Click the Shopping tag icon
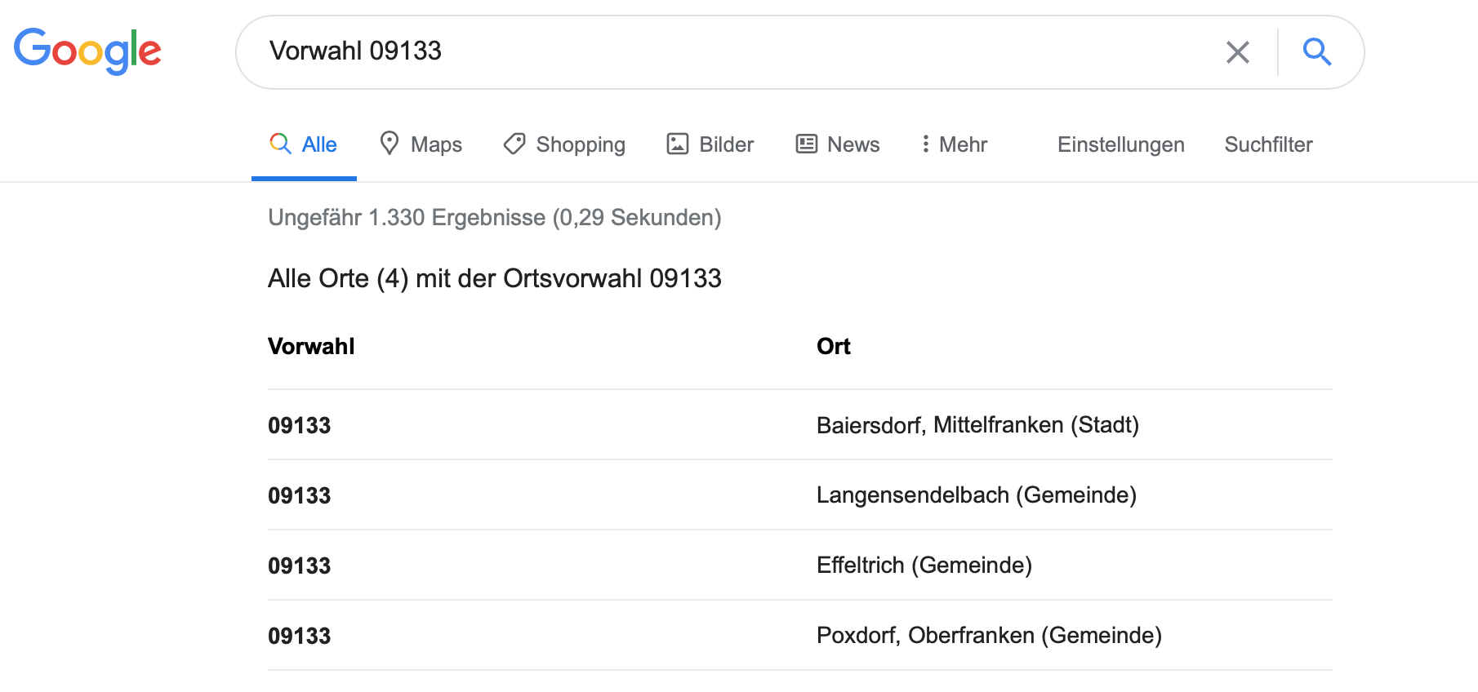The height and width of the screenshot is (692, 1478). [x=514, y=144]
